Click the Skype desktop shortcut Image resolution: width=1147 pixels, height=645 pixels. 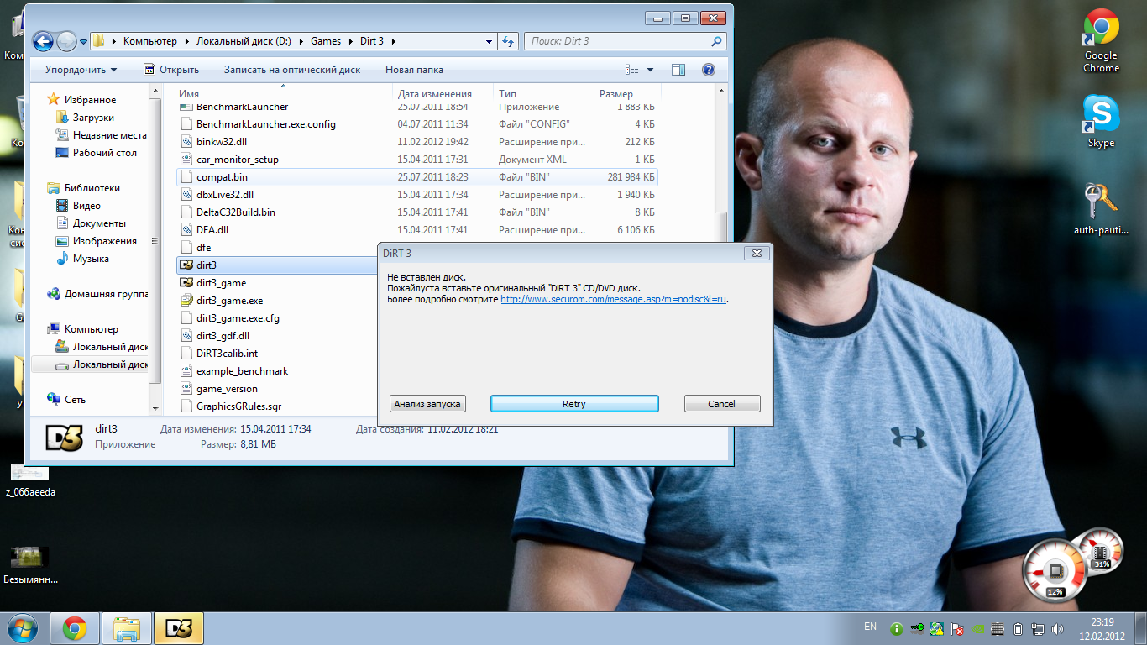coord(1101,122)
